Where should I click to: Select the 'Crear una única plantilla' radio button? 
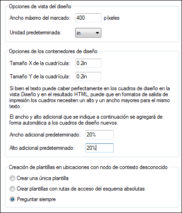coord(12,178)
